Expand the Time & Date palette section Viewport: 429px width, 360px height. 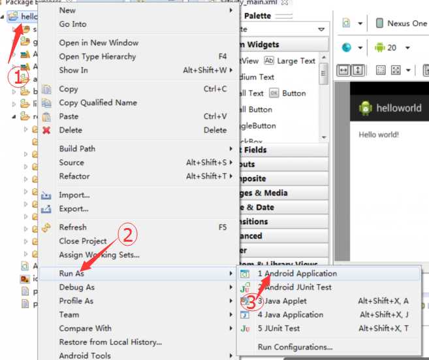284,207
